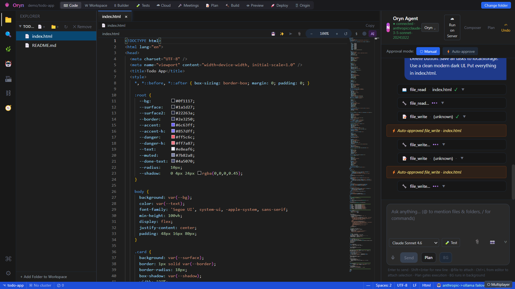Refresh the Explorer file tree
This screenshot has height=289, width=515.
(x=66, y=27)
